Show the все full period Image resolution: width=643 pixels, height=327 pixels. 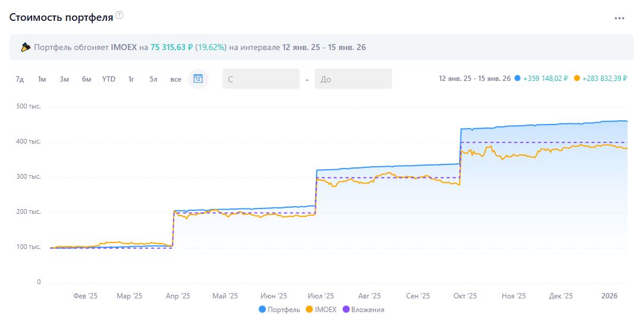point(175,79)
